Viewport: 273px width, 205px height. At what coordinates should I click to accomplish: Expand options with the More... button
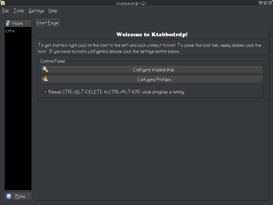click(18, 196)
